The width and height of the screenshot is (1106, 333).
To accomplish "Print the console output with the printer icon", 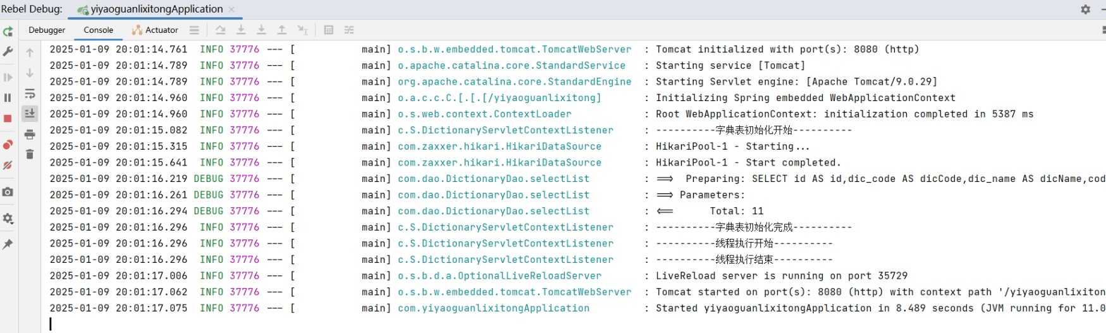I will 30,134.
